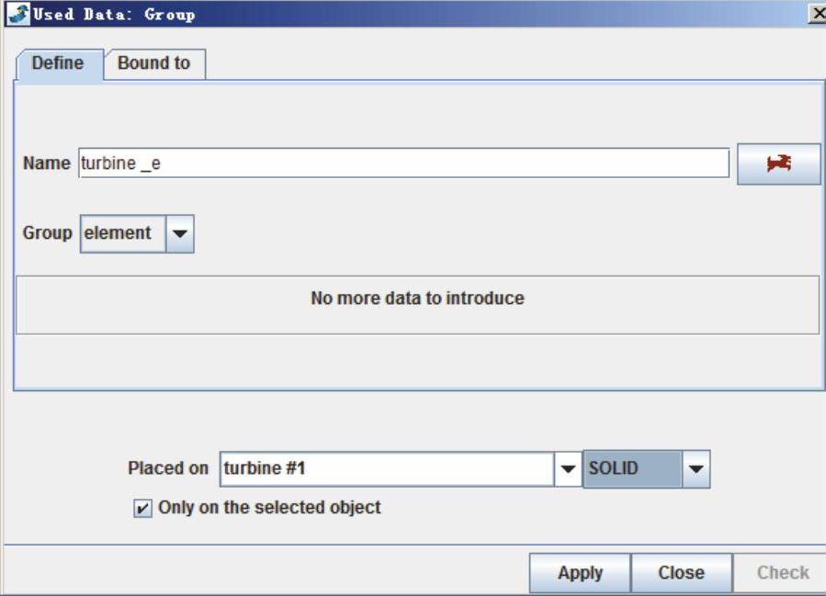Toggle "Only on the selected object" checkbox
The height and width of the screenshot is (596, 826).
coord(142,508)
